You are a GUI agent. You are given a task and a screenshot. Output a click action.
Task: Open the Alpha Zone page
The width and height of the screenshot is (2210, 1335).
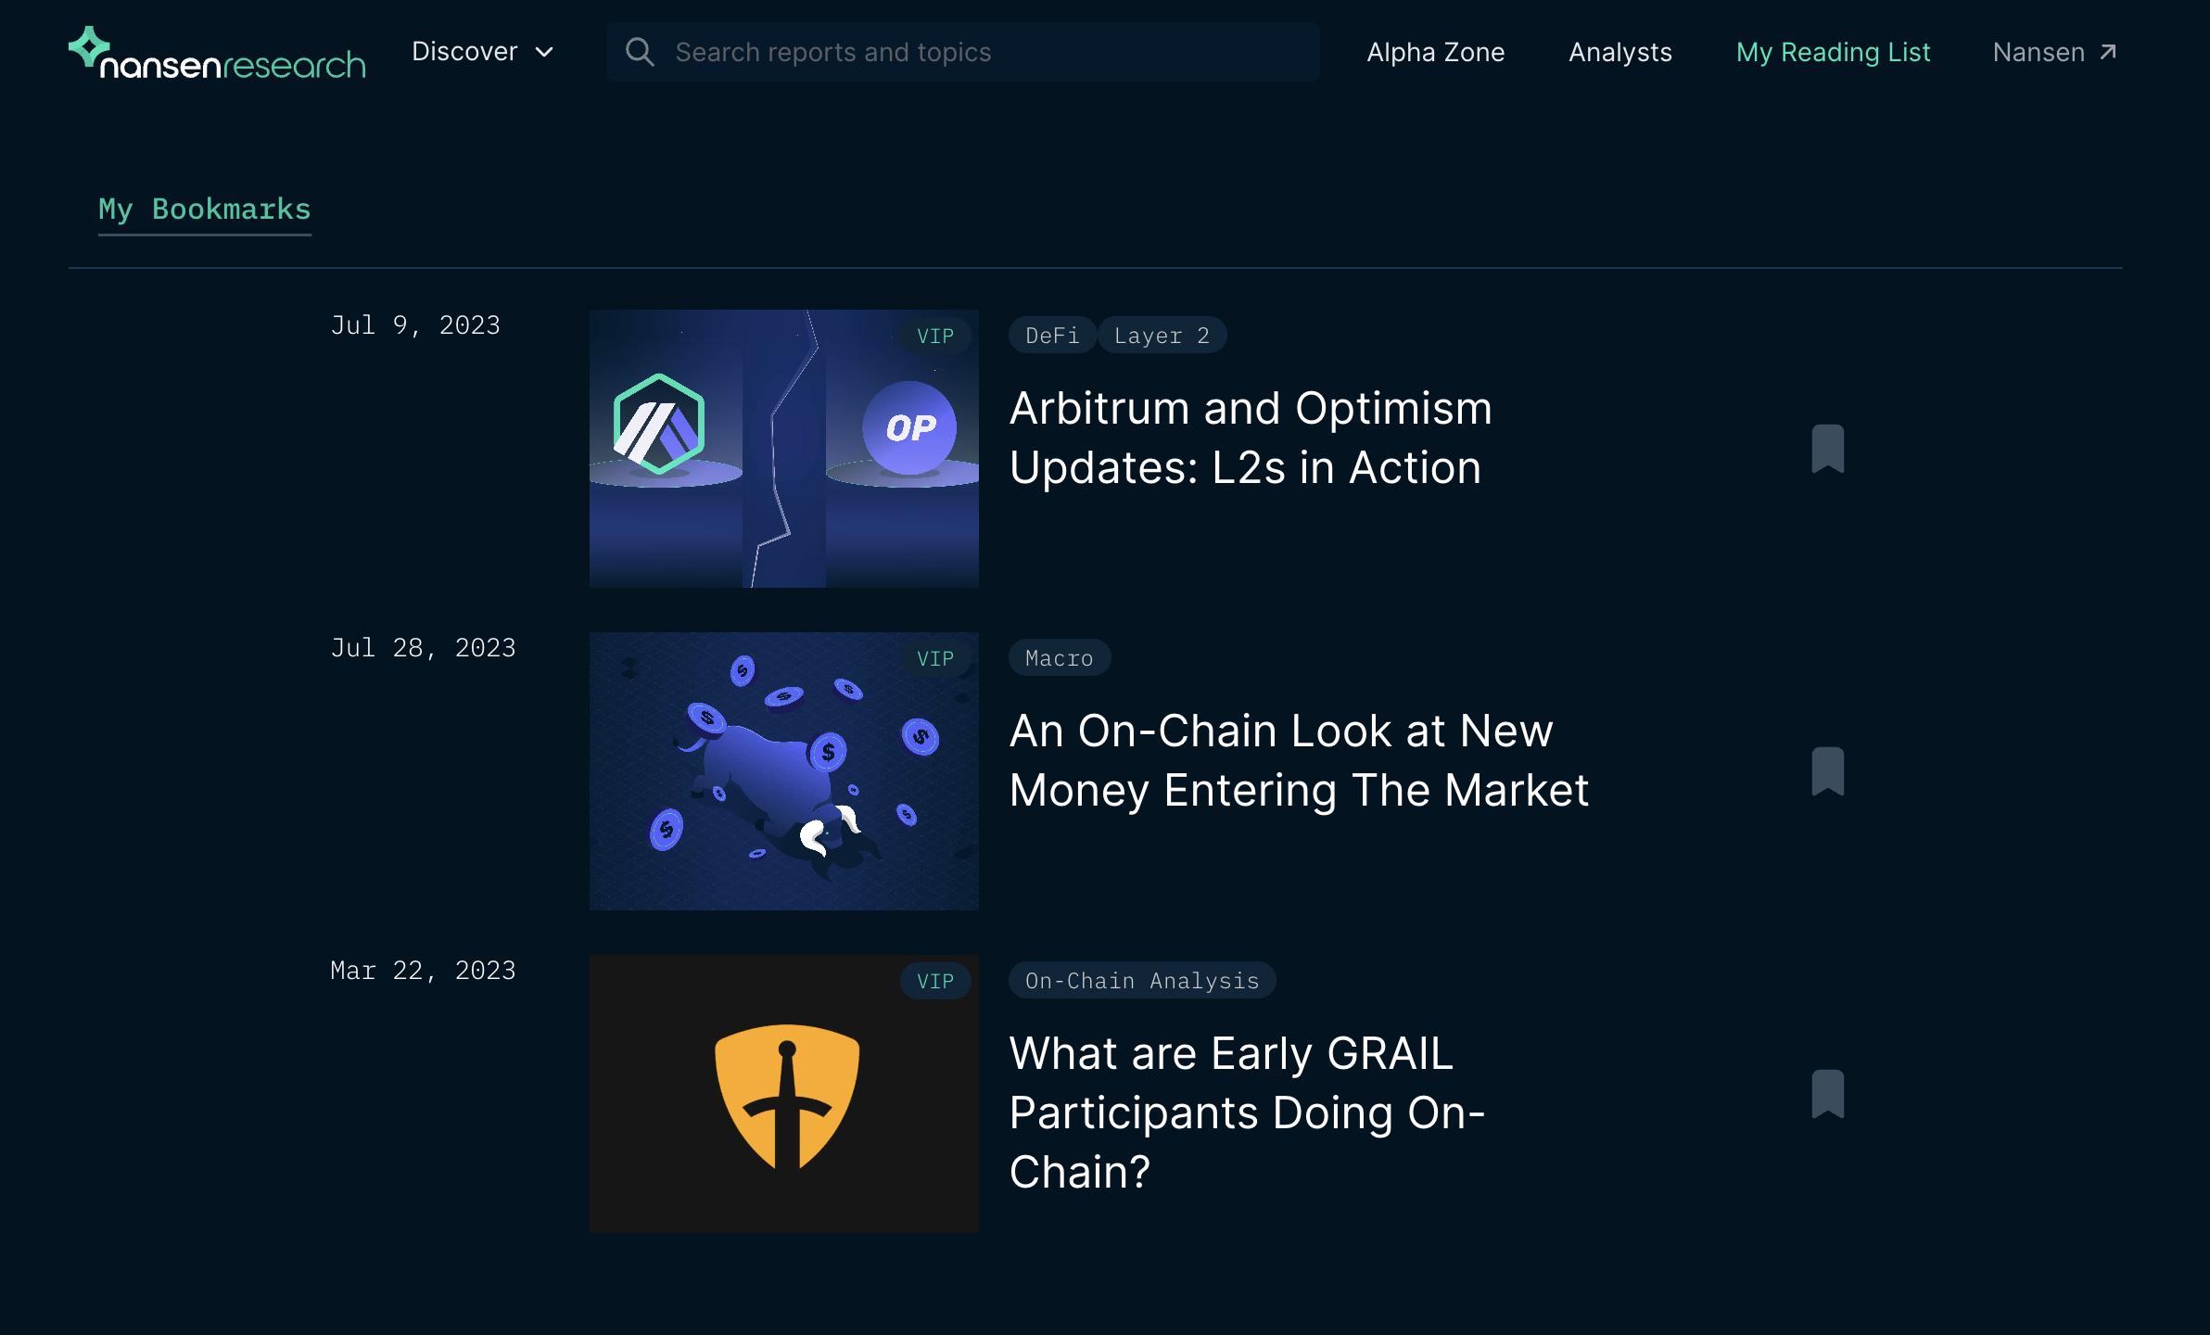pyautogui.click(x=1435, y=52)
